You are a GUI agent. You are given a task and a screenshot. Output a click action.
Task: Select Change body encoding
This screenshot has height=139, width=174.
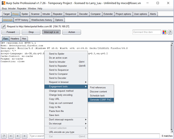pyautogui.click(x=66, y=95)
